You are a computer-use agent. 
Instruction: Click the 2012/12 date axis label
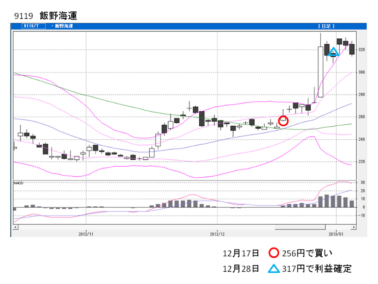218,234
